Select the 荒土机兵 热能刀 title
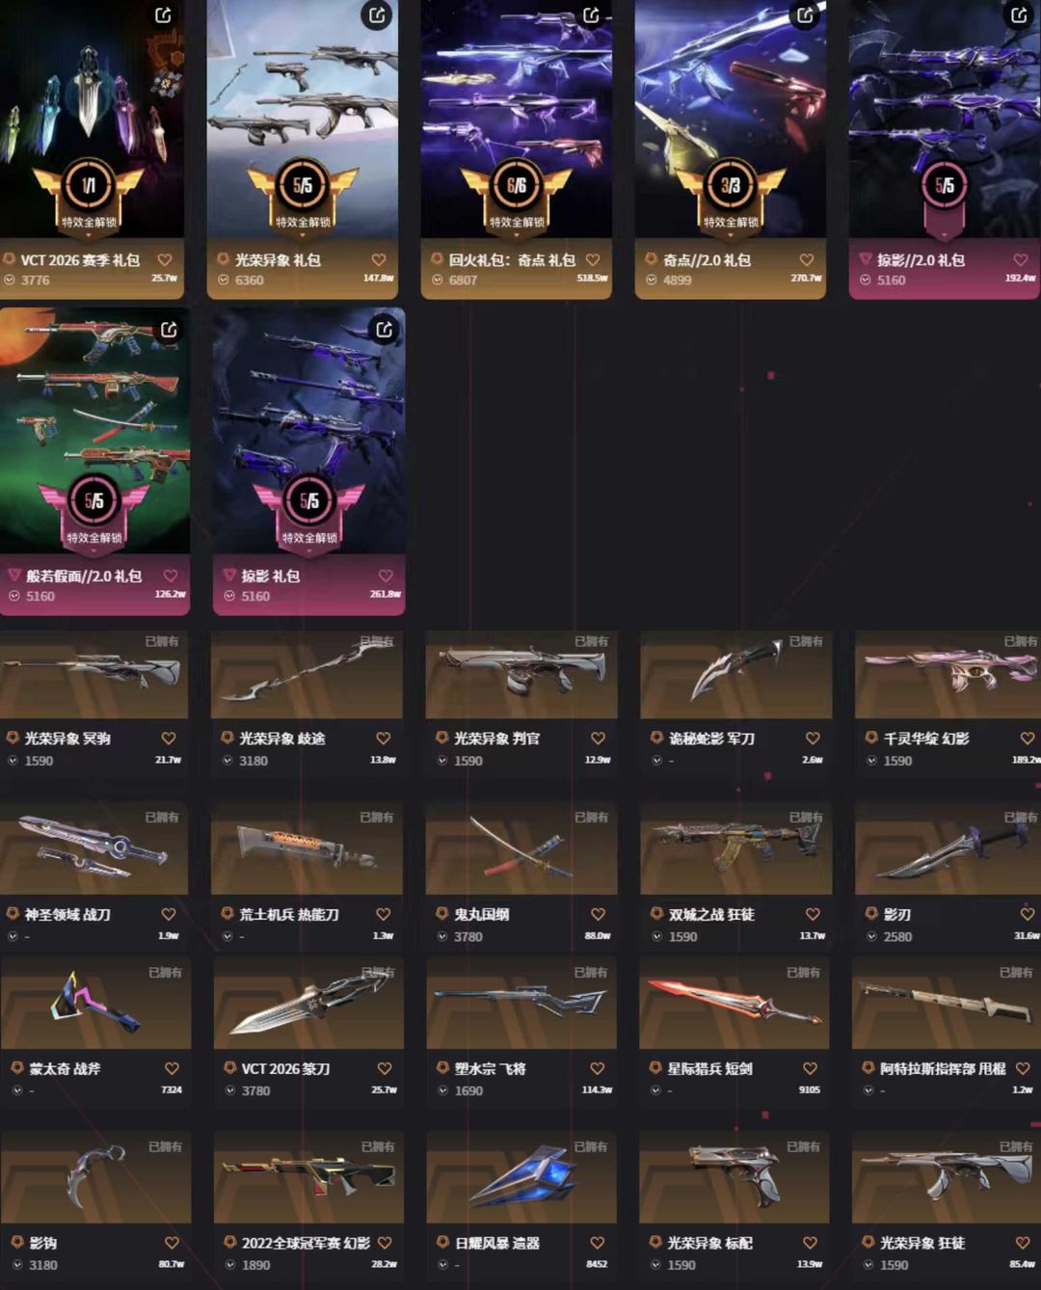The height and width of the screenshot is (1290, 1041). (x=289, y=914)
